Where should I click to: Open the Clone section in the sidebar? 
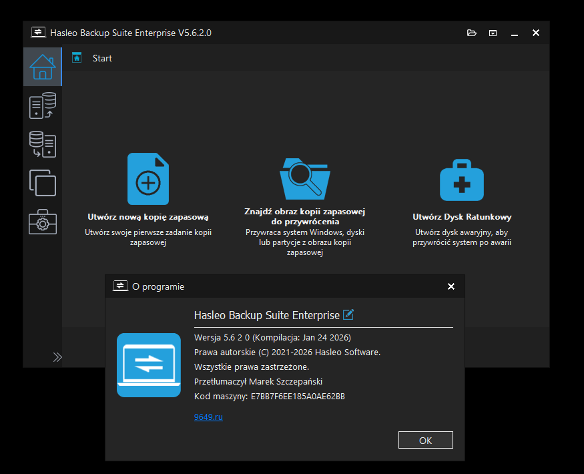43,183
